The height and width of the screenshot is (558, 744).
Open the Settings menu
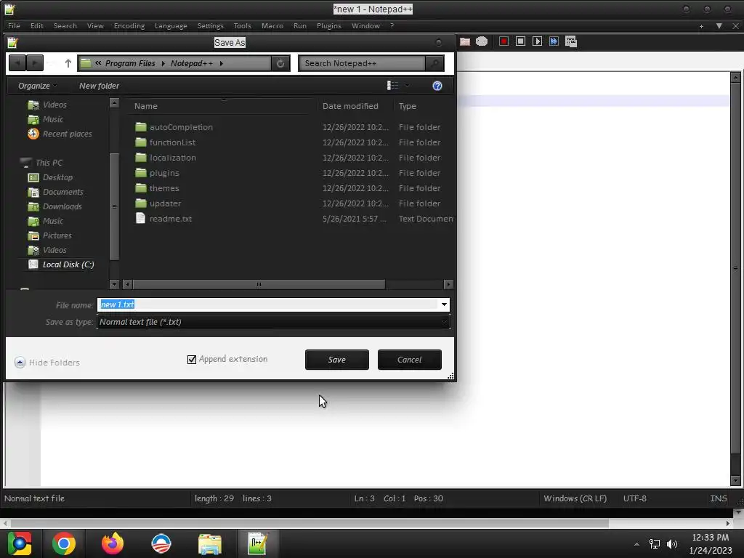click(x=210, y=25)
